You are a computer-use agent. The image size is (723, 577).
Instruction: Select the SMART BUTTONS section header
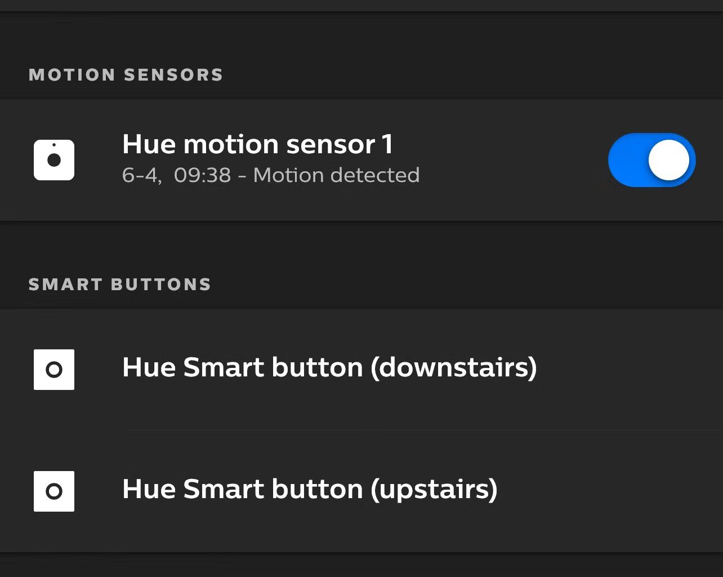coord(120,285)
